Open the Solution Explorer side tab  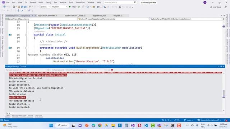point(227,46)
